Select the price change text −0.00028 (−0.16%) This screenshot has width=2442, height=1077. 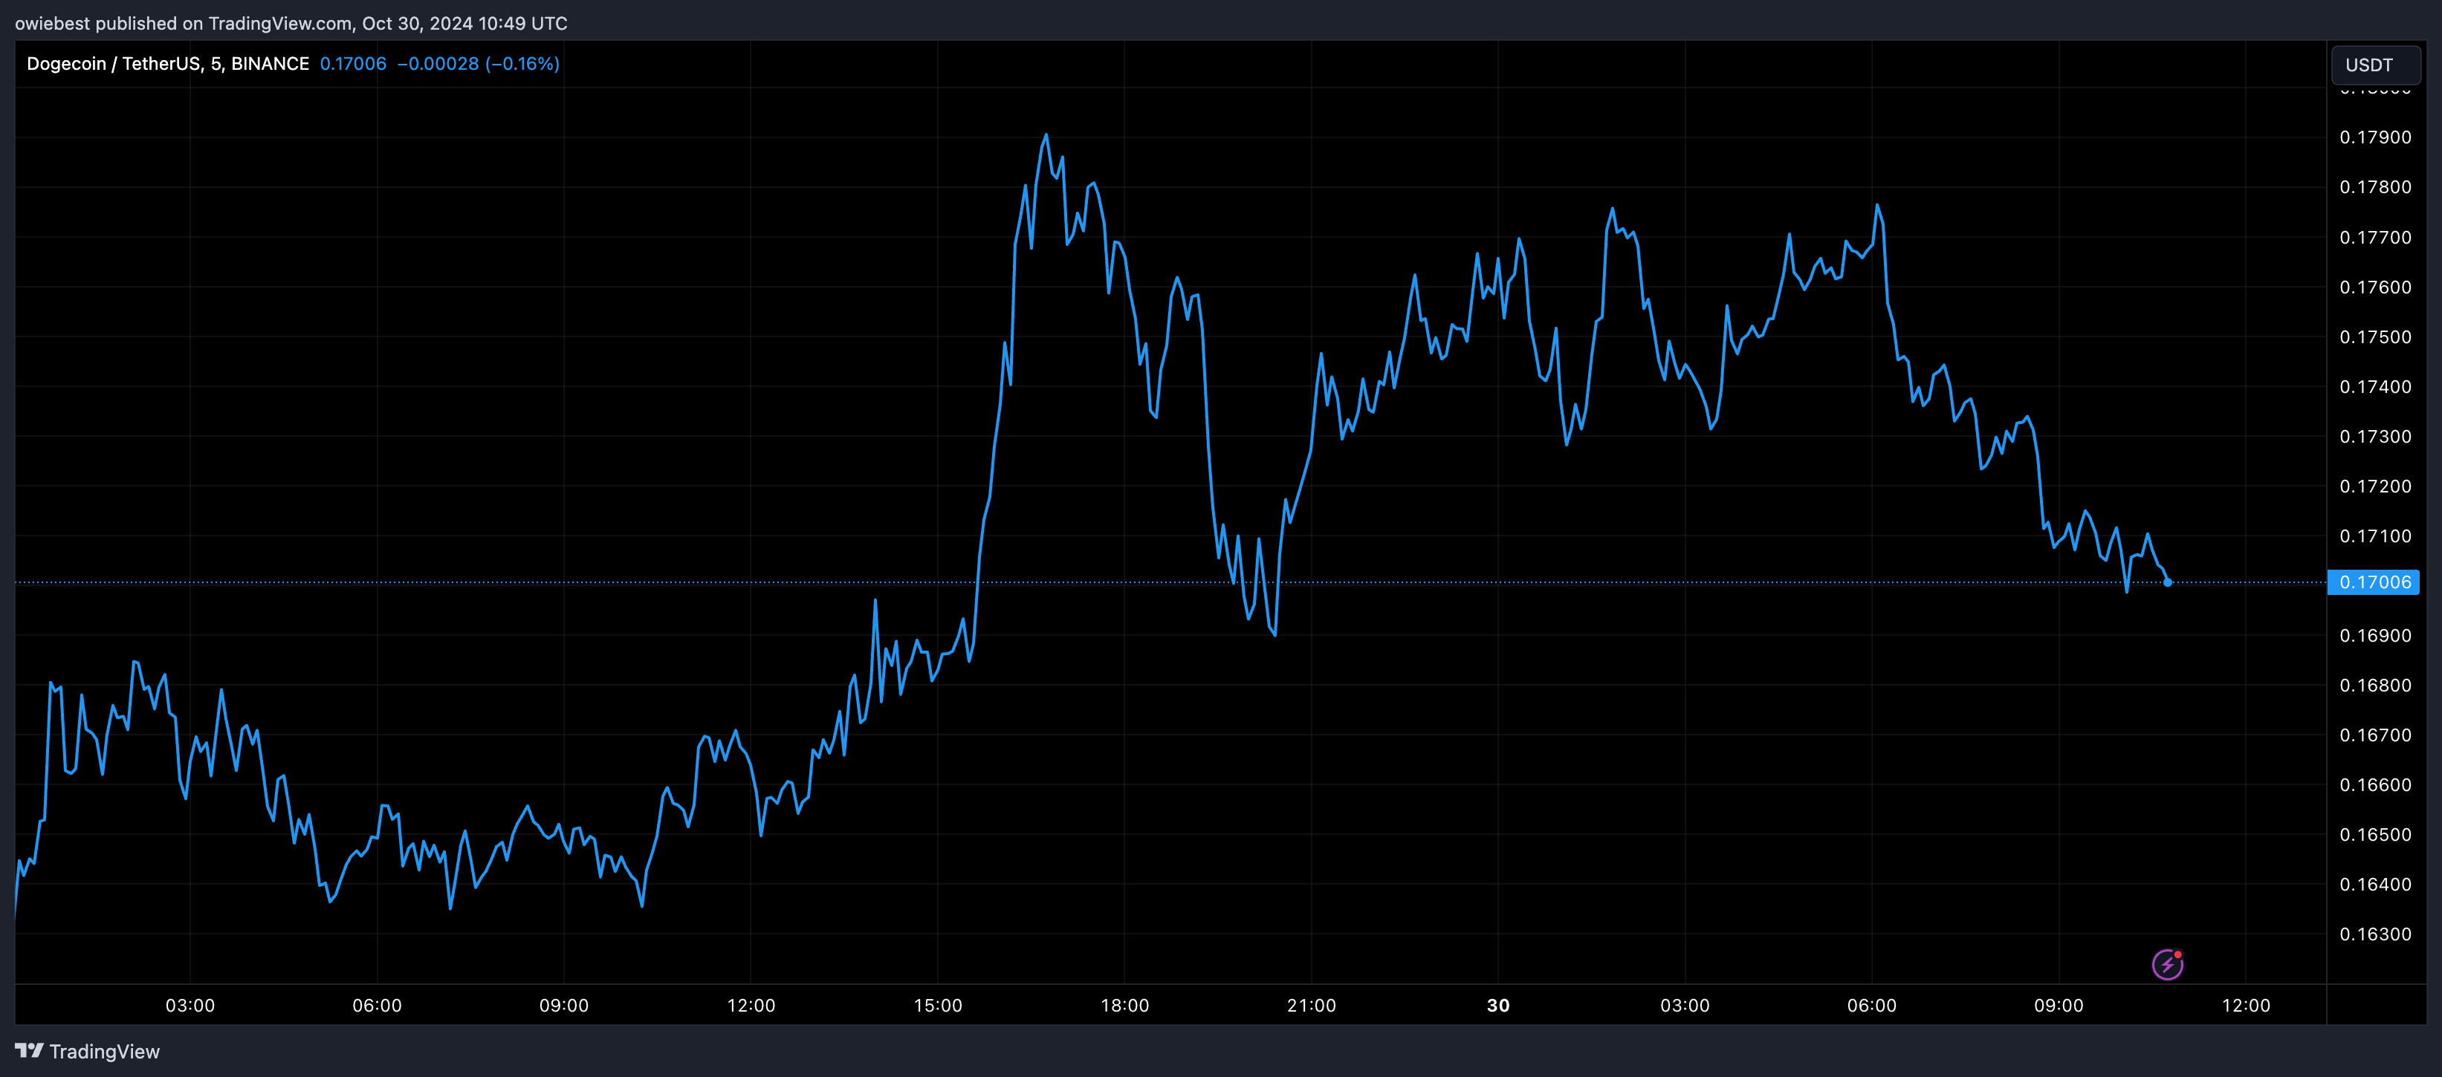coord(479,63)
